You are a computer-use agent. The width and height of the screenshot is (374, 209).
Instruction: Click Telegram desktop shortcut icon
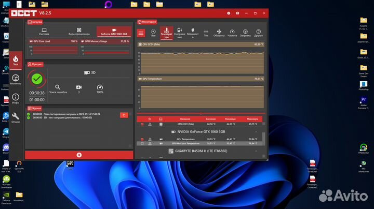tap(6, 132)
